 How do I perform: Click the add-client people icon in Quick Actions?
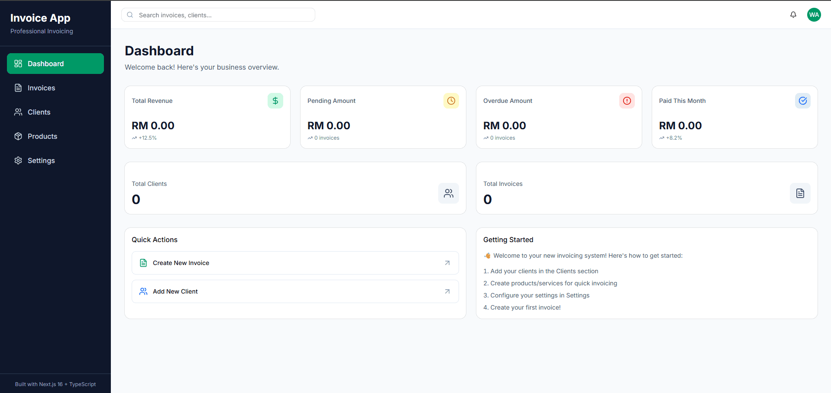[x=143, y=291]
